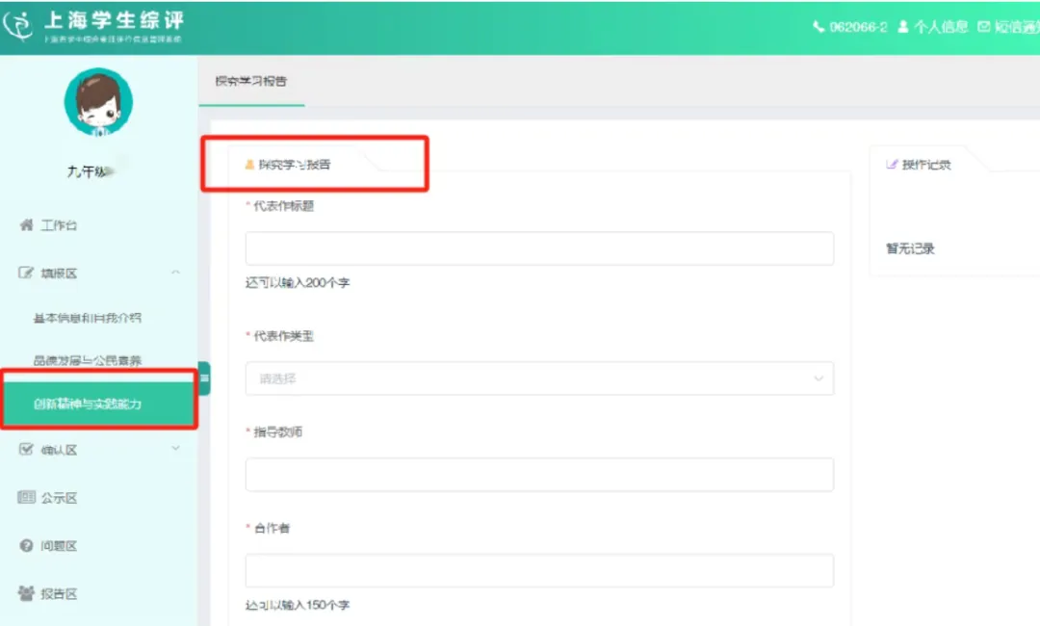Viewport: 1040px width, 626px height.
Task: Click the home icon next to 工作台
Action: pyautogui.click(x=27, y=224)
